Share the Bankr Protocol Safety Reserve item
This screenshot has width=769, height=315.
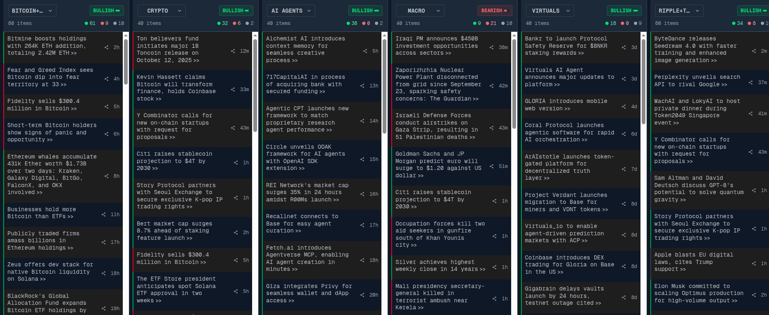(624, 47)
